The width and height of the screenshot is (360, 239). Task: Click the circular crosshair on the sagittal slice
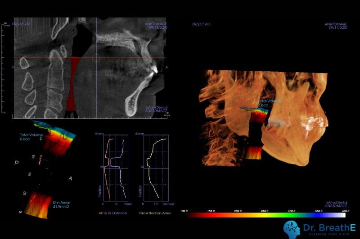tap(96, 58)
